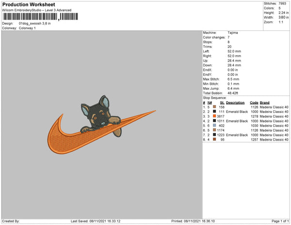Click 'Emerald Black' in stop row 7
Viewport: 291px width, 225px height.
pyautogui.click(x=237, y=135)
